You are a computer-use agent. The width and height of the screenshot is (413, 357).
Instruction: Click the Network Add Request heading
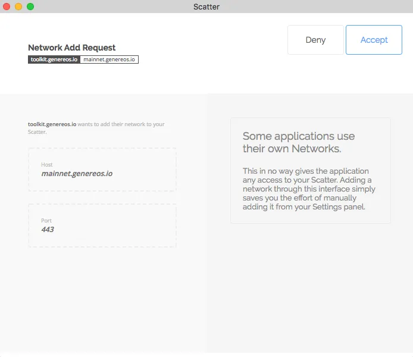point(71,48)
